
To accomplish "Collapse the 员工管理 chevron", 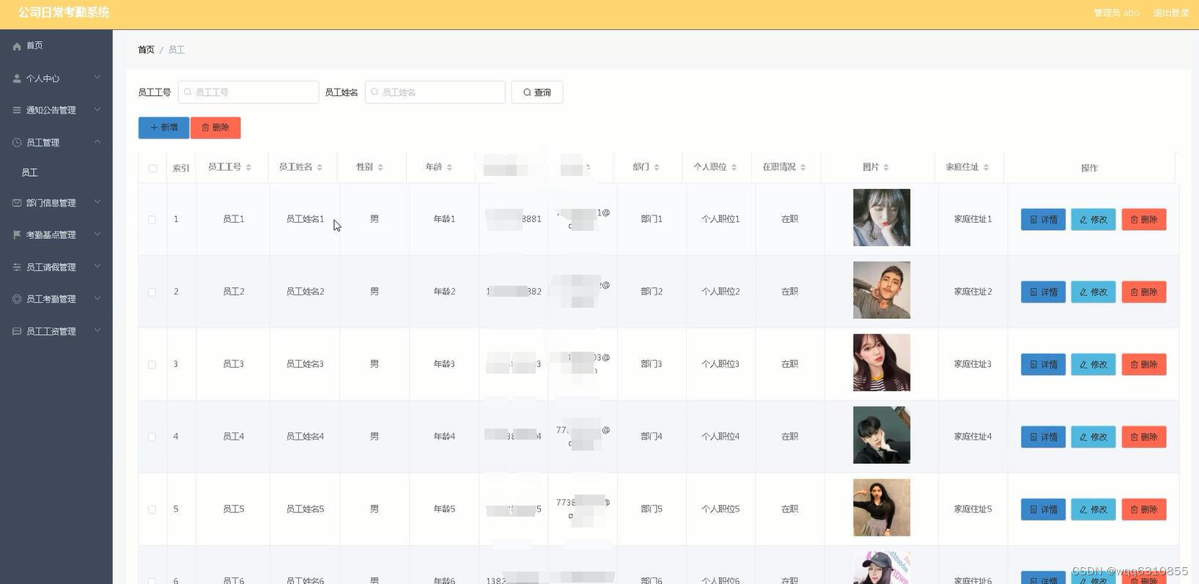I will [97, 142].
